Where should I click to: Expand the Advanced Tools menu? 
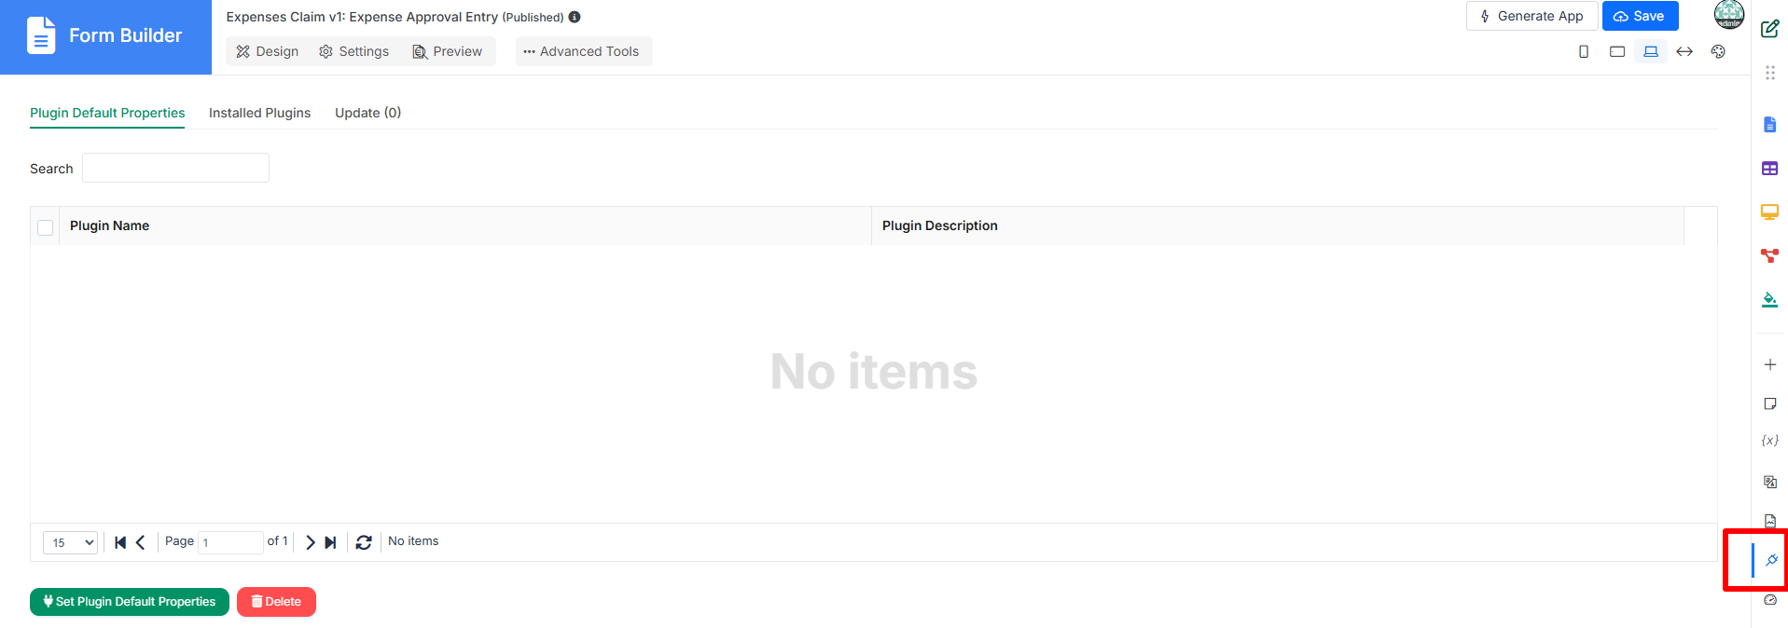pos(584,51)
